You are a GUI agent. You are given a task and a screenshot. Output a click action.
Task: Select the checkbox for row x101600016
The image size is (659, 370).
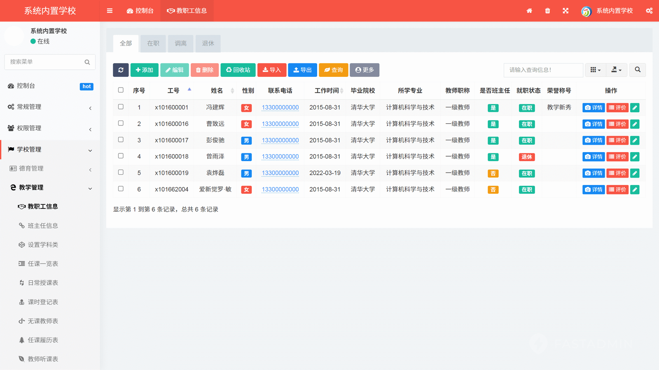pos(121,123)
